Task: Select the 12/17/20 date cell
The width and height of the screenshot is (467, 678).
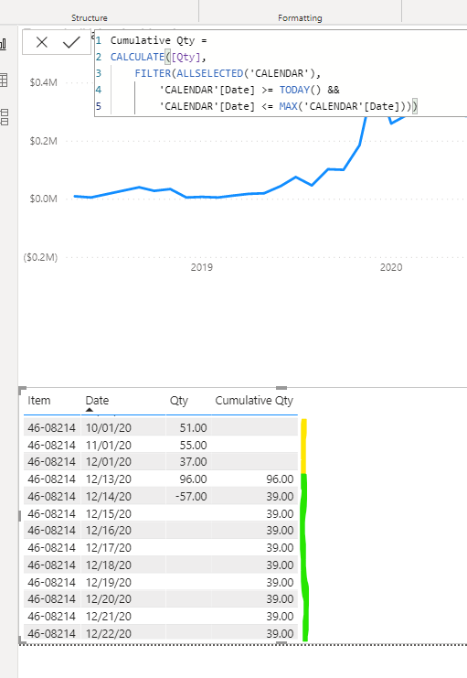Action: (109, 548)
